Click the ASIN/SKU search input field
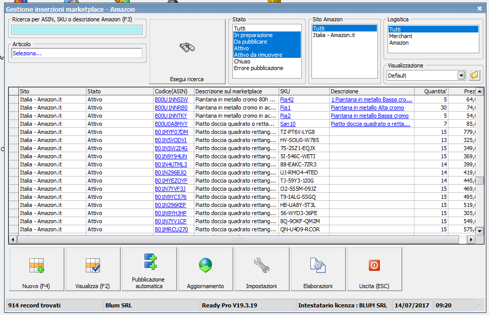The height and width of the screenshot is (315, 489). 77,29
